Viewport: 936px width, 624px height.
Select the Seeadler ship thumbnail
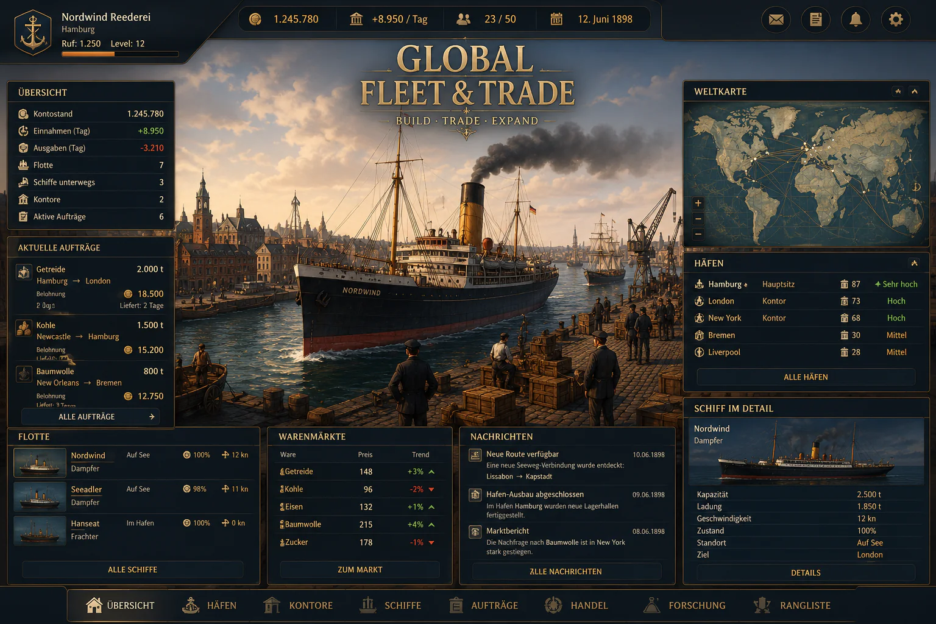(40, 496)
